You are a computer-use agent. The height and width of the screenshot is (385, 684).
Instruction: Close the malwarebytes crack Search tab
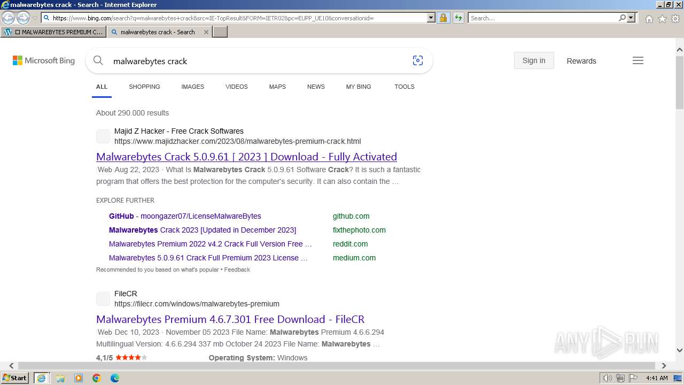[x=206, y=32]
